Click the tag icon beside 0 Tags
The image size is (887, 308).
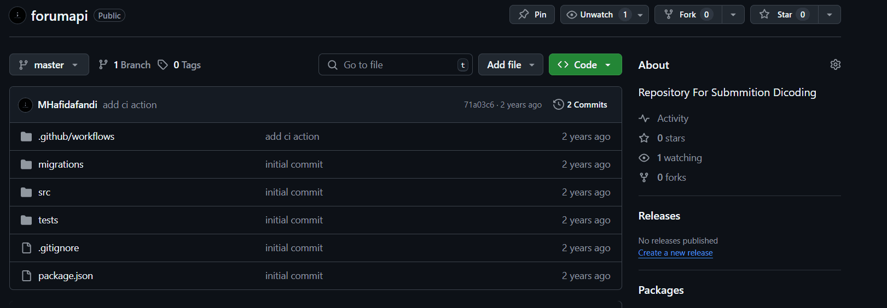(x=163, y=65)
